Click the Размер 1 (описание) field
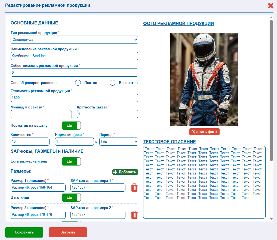This screenshot has width=277, height=240. coord(38,188)
